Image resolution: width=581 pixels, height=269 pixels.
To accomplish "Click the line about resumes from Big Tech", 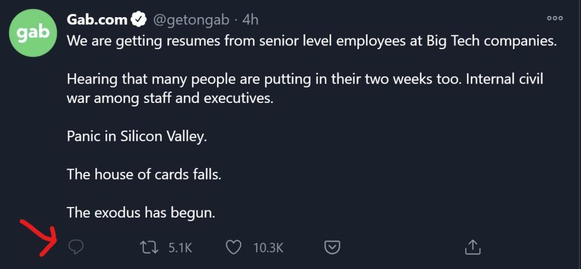I will pos(312,41).
